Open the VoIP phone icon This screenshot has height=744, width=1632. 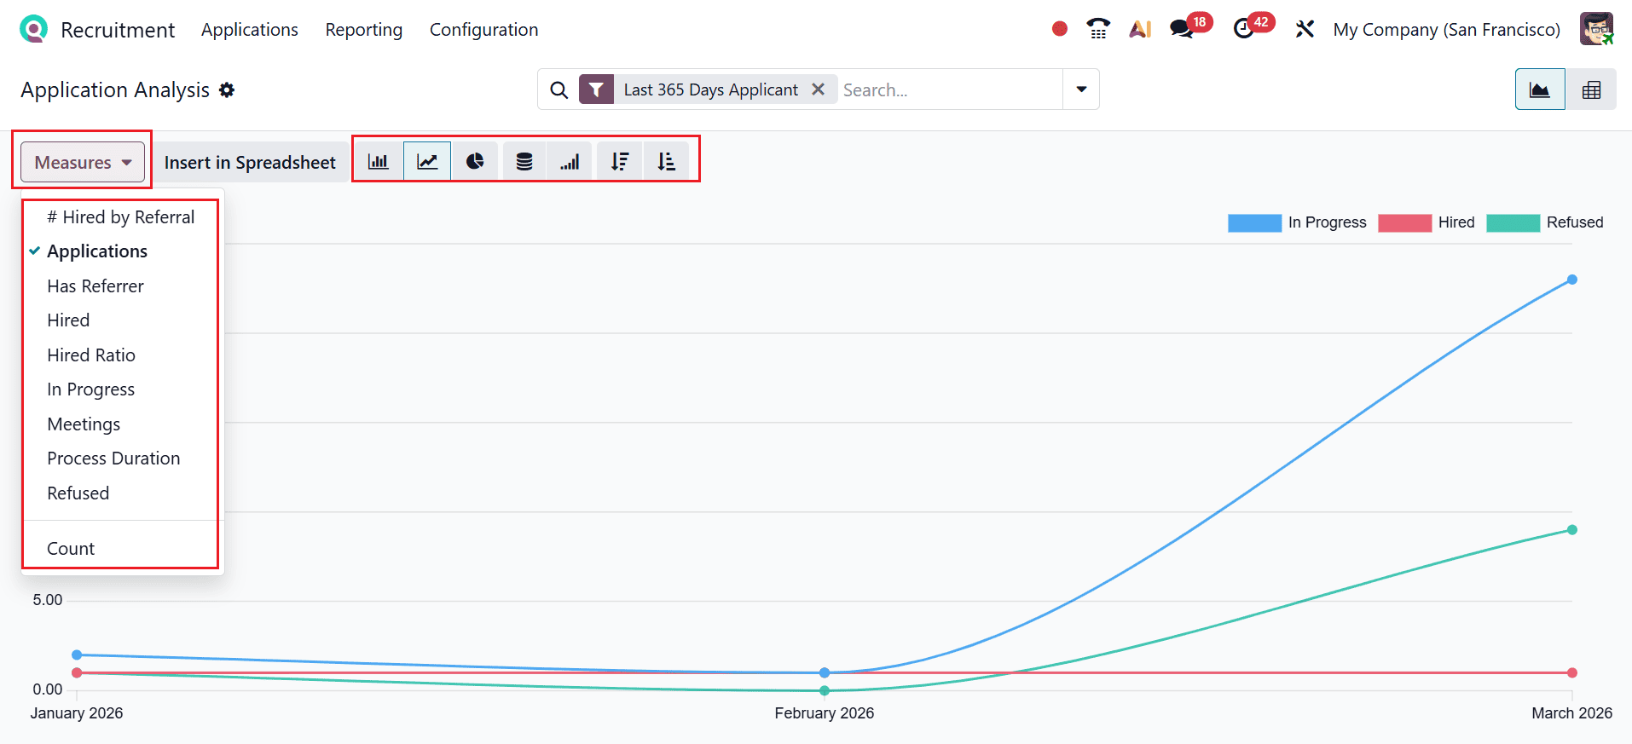point(1098,29)
